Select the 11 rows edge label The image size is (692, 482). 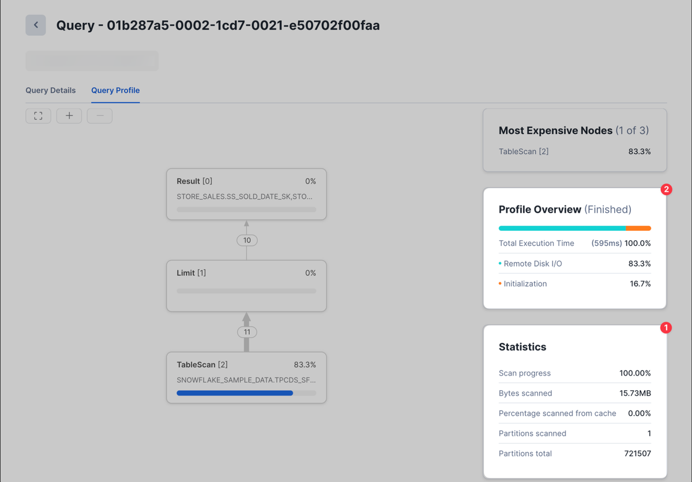[247, 332]
